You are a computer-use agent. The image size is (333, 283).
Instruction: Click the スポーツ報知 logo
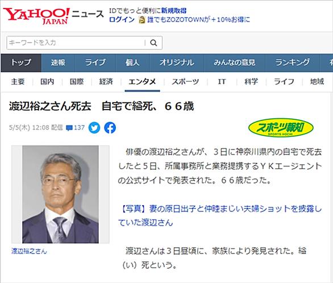pos(281,128)
